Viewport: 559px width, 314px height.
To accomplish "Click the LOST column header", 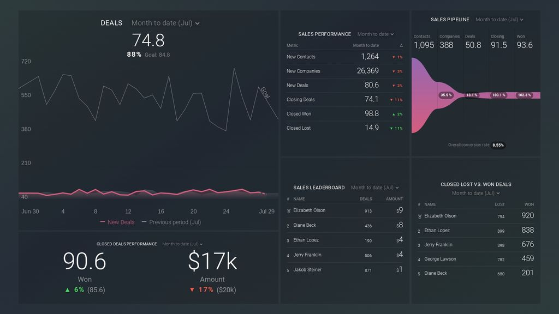I will coord(500,205).
